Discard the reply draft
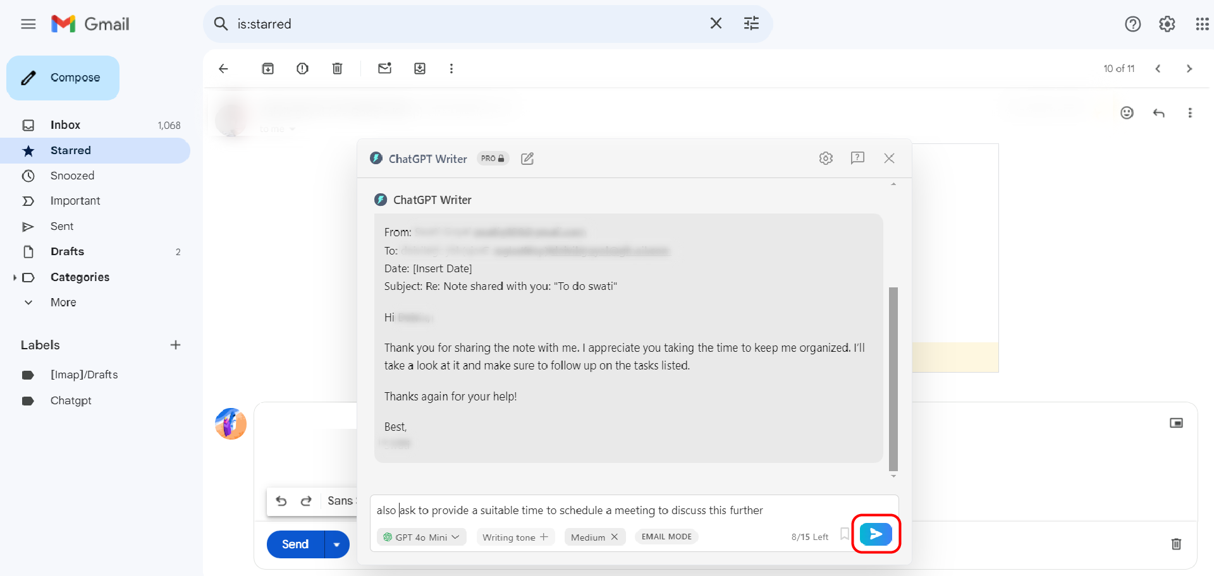The width and height of the screenshot is (1214, 576). click(1176, 544)
